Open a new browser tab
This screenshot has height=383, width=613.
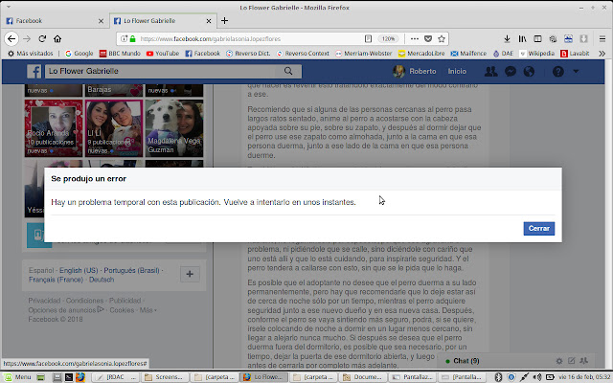pos(224,21)
